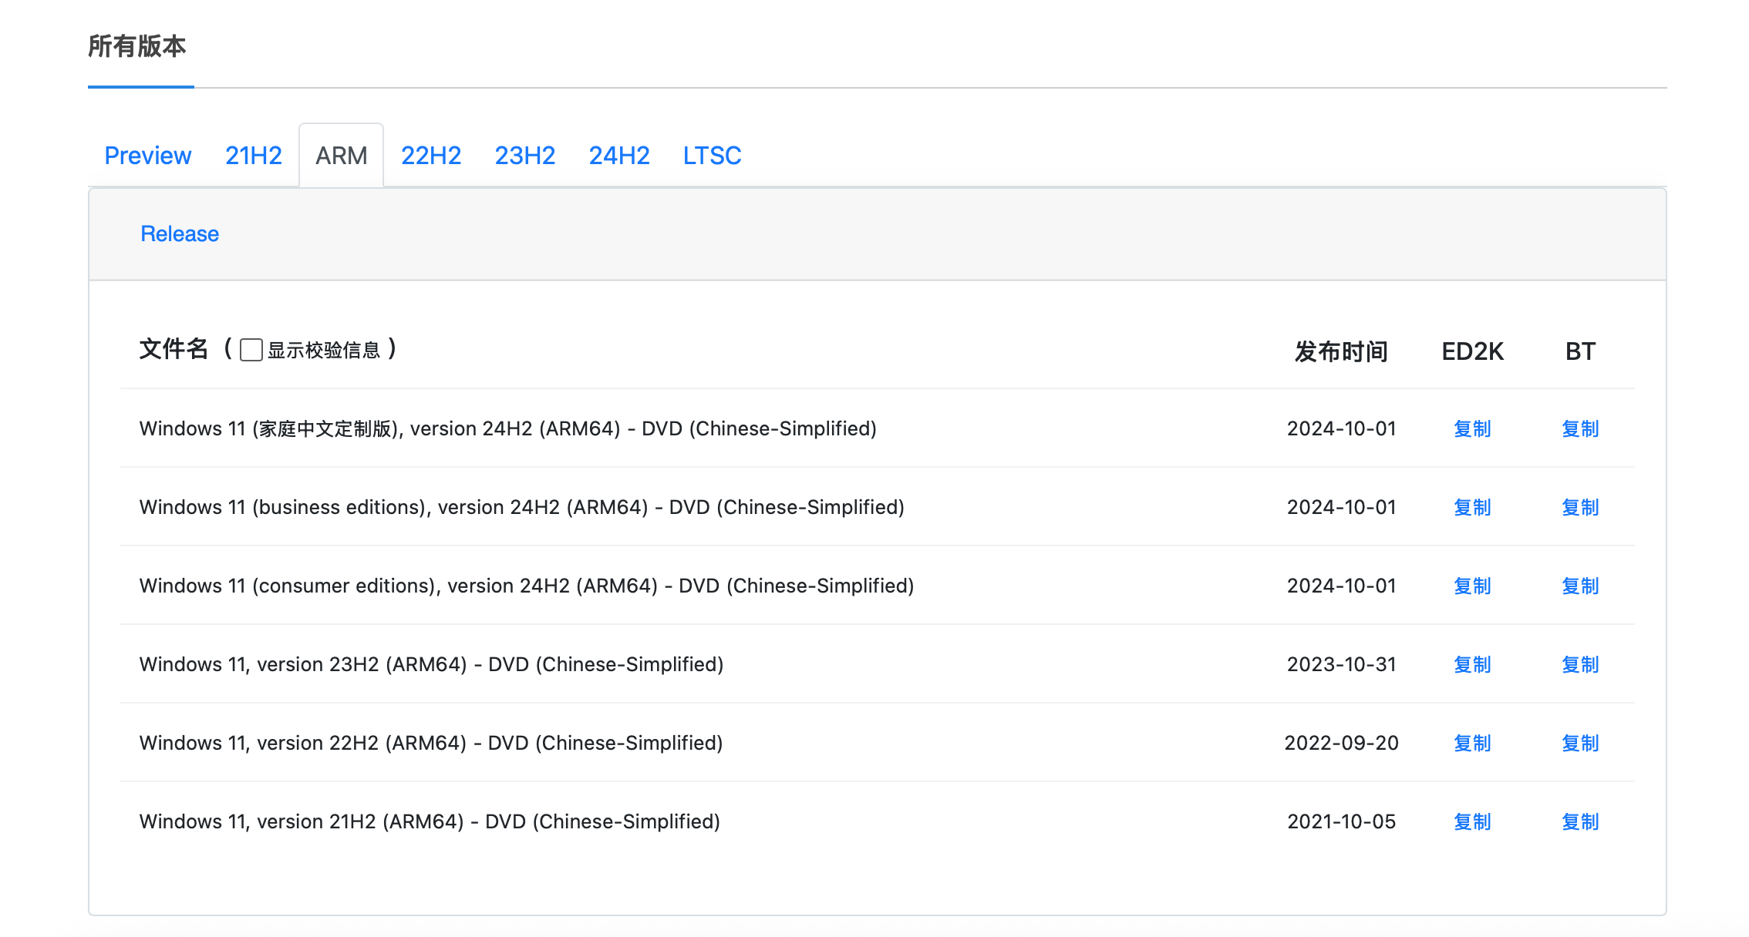Click the release date 2021-10-05

click(x=1341, y=821)
